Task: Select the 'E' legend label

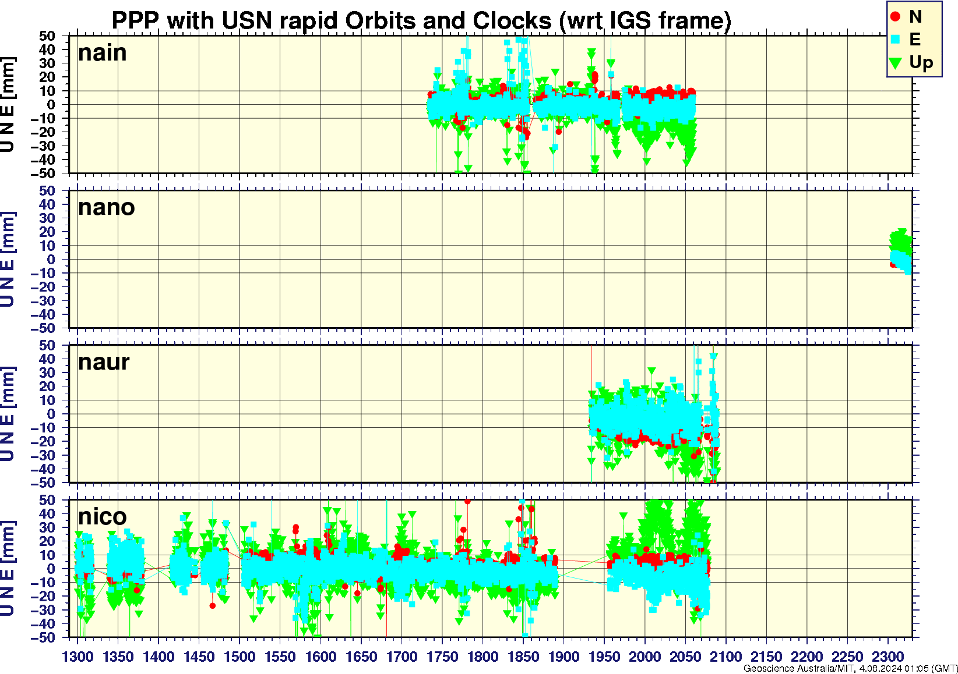Action: pos(915,39)
